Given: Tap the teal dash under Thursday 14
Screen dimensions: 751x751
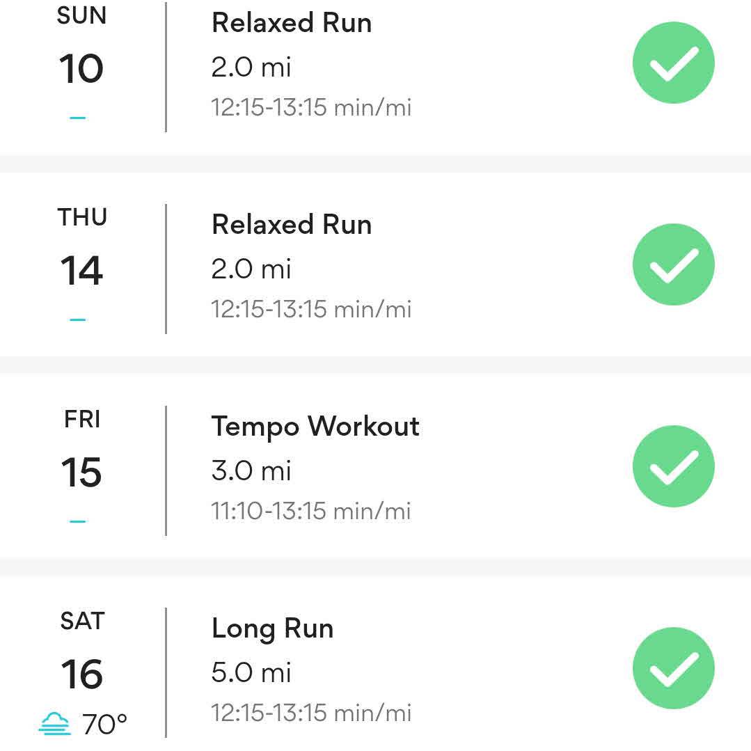Looking at the screenshot, I should pyautogui.click(x=77, y=319).
